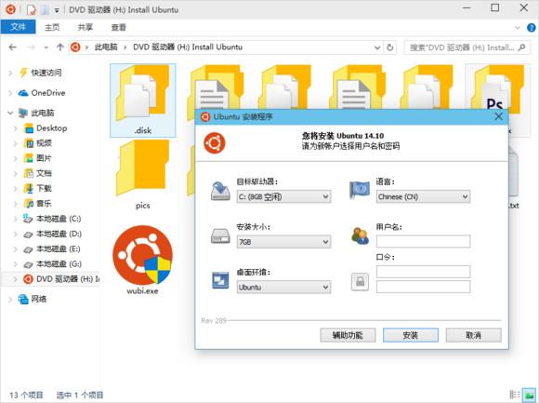Click the language flag icon in installer

[x=360, y=191]
